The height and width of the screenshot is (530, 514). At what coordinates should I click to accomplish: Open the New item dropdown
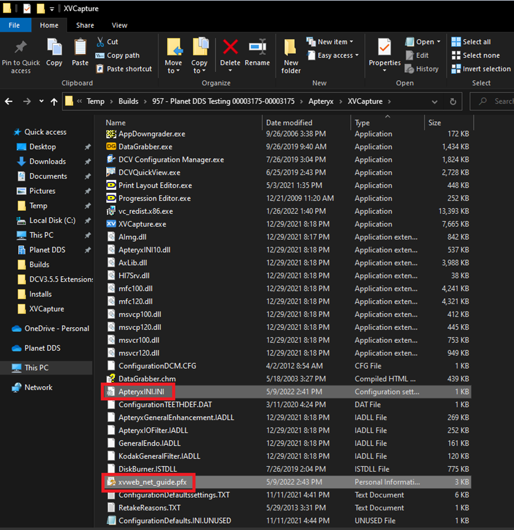(329, 42)
